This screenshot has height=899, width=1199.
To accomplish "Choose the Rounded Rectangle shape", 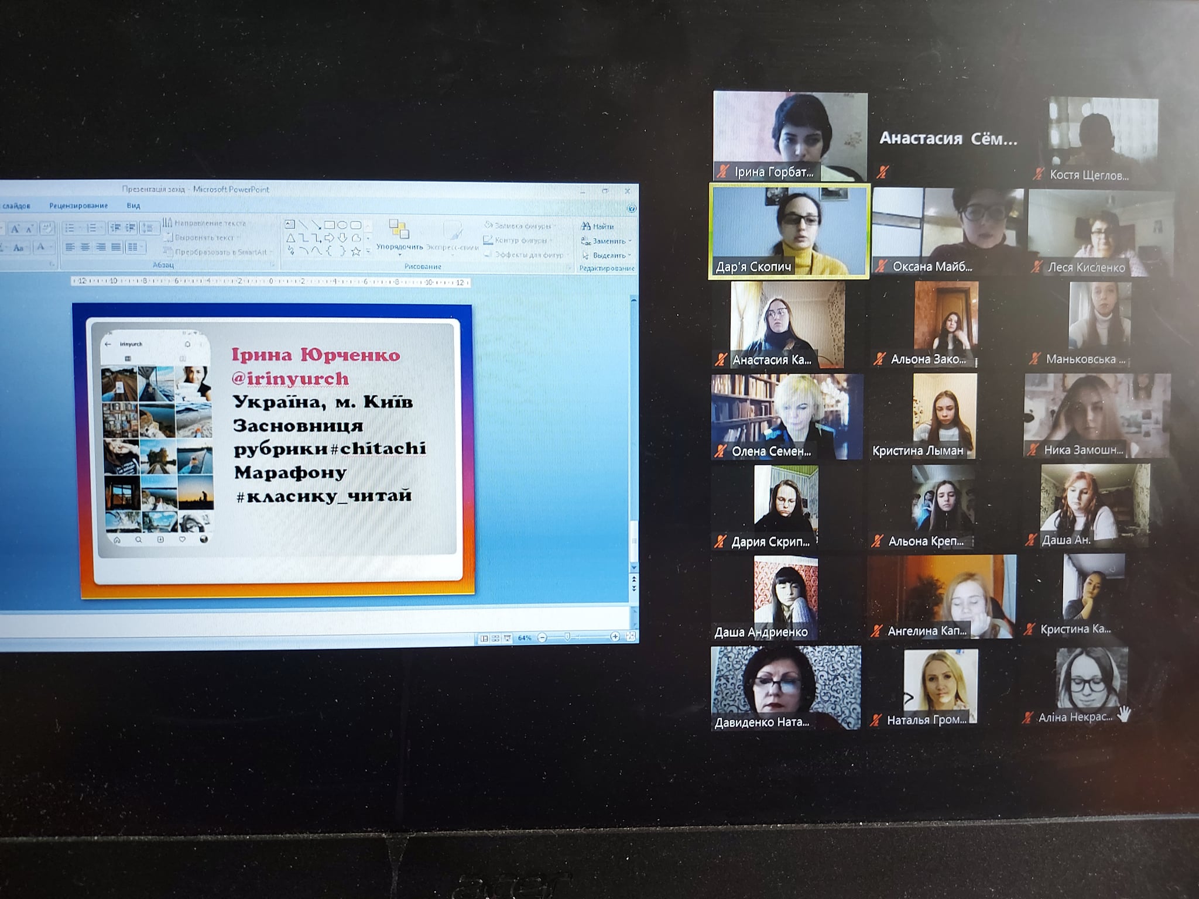I will pyautogui.click(x=355, y=225).
